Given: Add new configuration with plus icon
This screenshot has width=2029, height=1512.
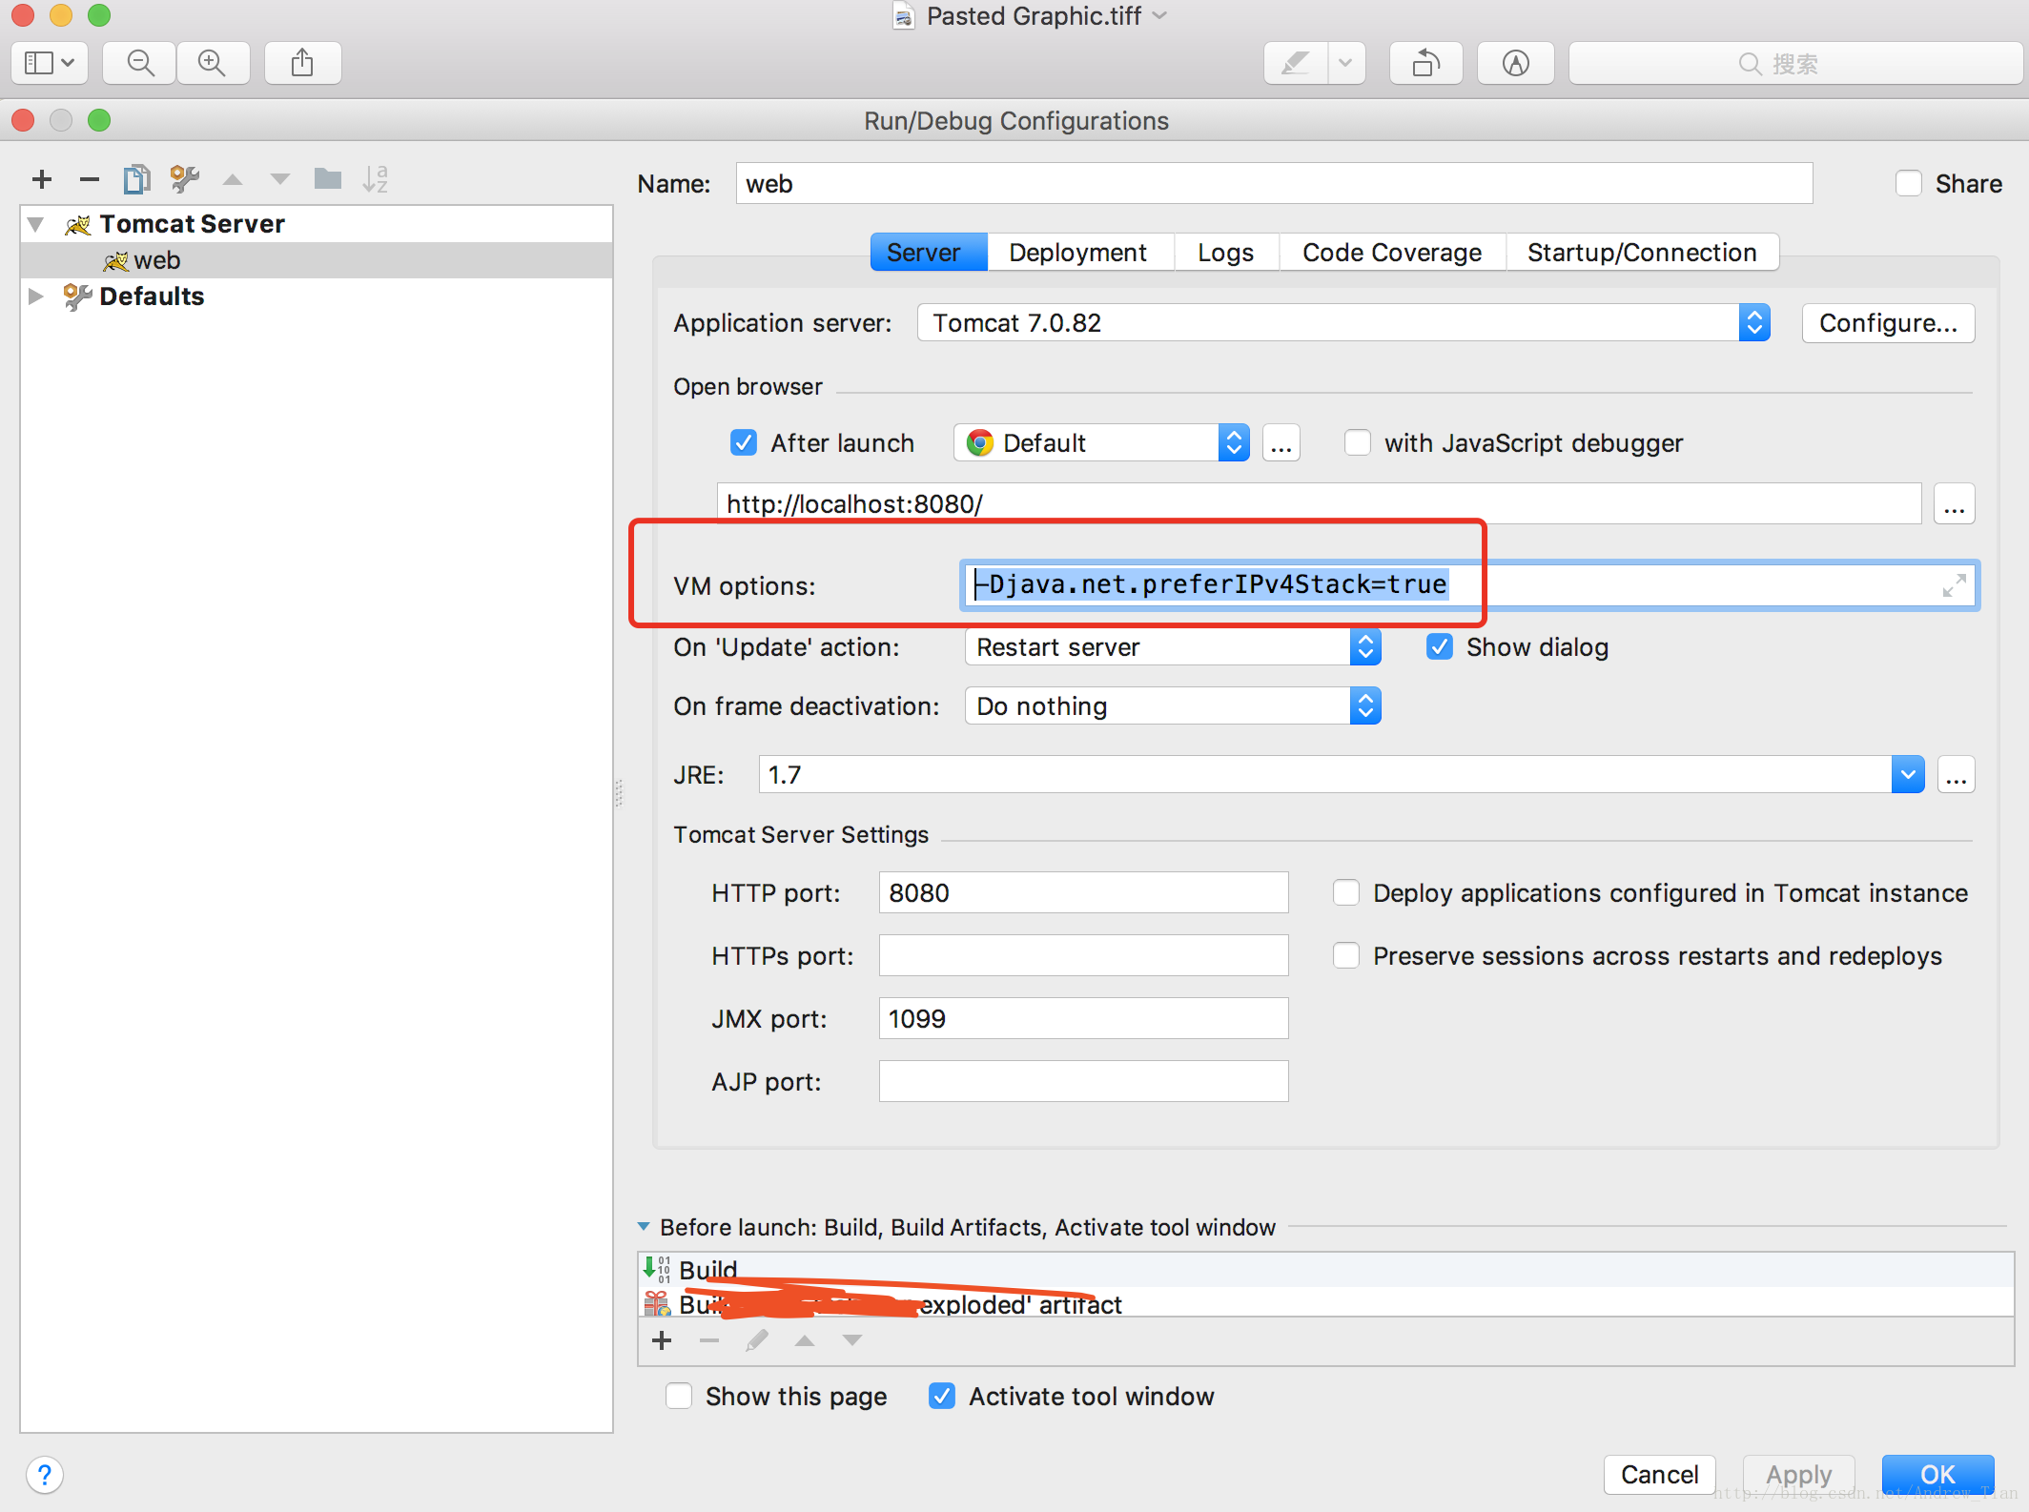Looking at the screenshot, I should click(42, 179).
